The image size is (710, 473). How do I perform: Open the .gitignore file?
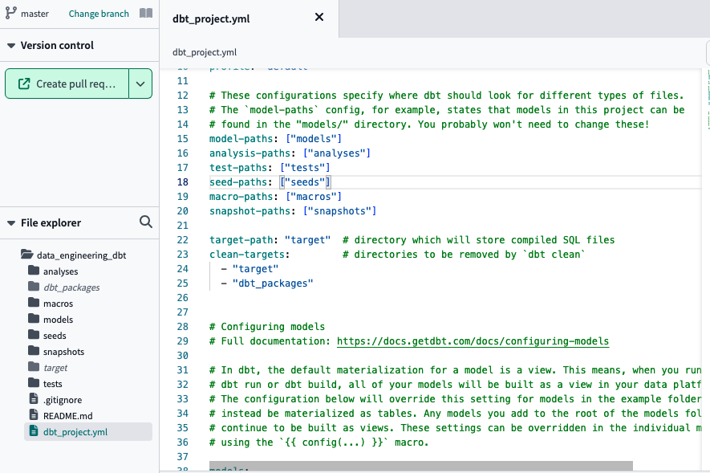click(x=63, y=400)
